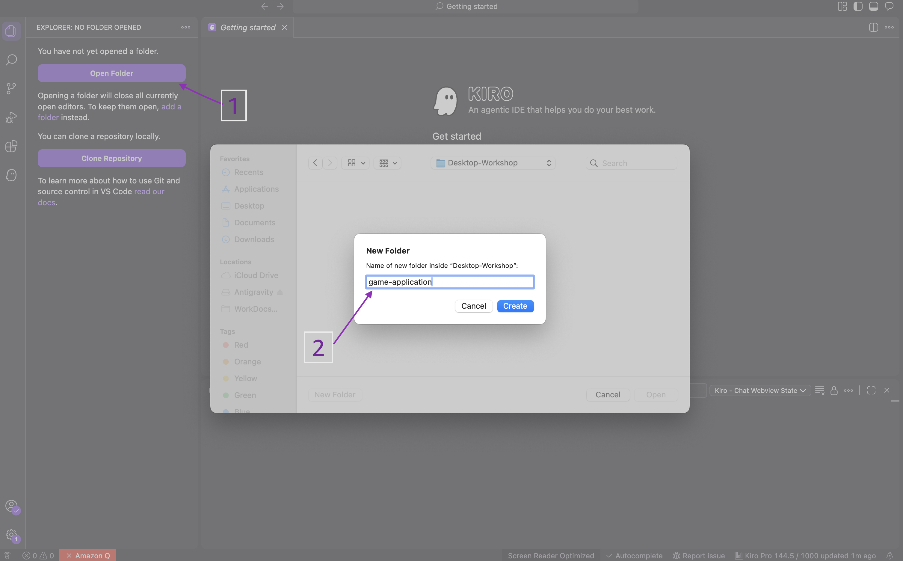Open the Explorer more actions menu
903x561 pixels.
pyautogui.click(x=185, y=27)
